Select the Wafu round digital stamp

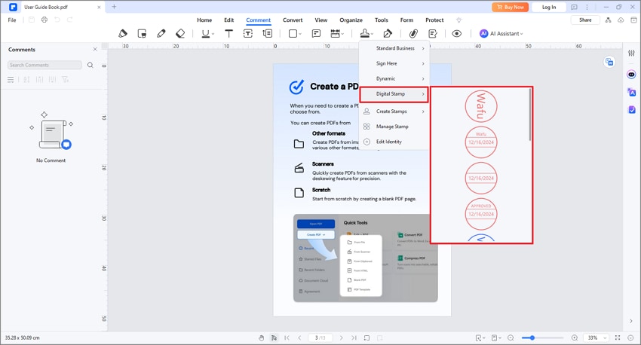pyautogui.click(x=481, y=106)
